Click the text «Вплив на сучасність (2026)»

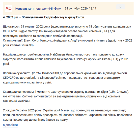(x=22, y=73)
